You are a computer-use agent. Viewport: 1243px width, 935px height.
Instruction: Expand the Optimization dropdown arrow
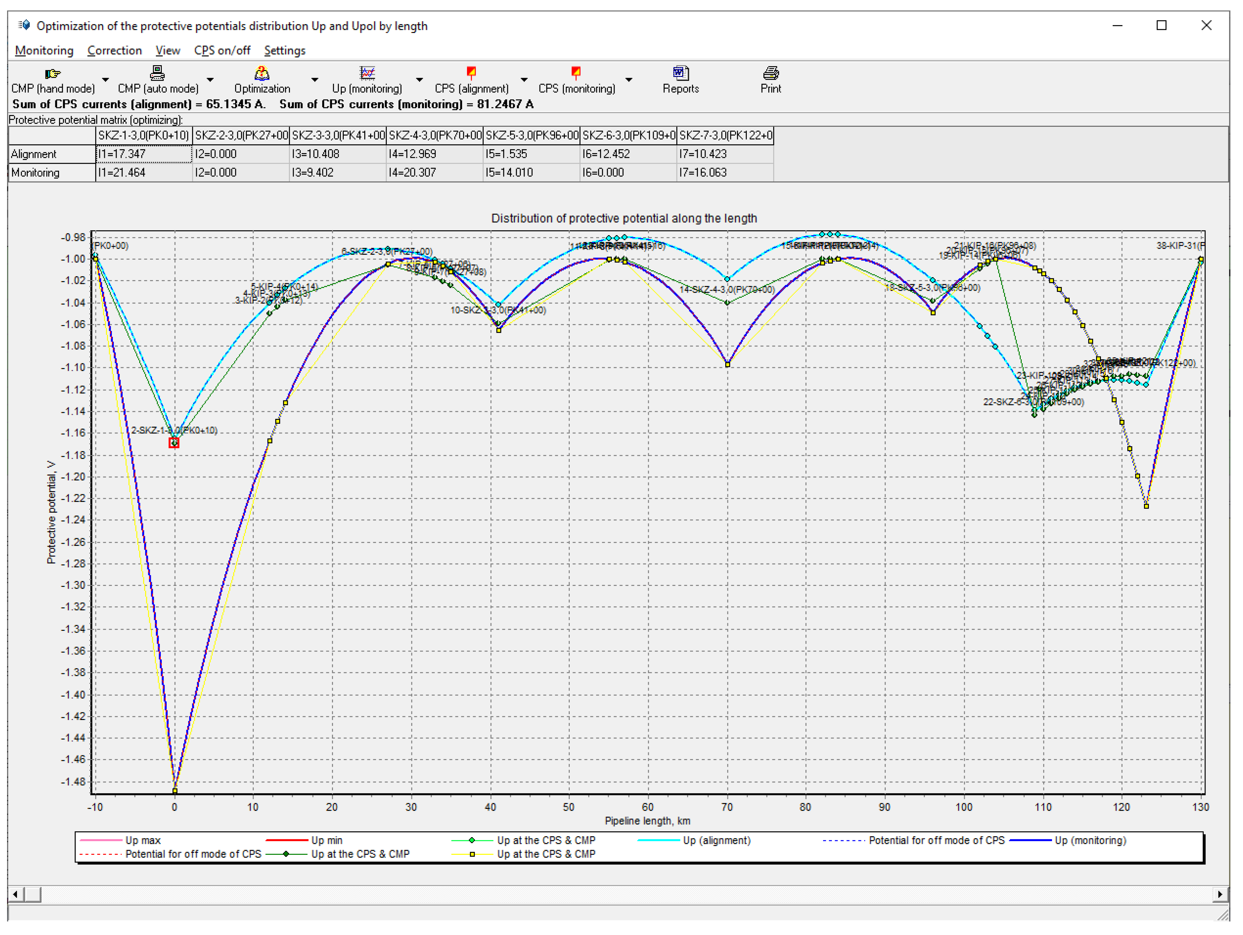(x=315, y=80)
